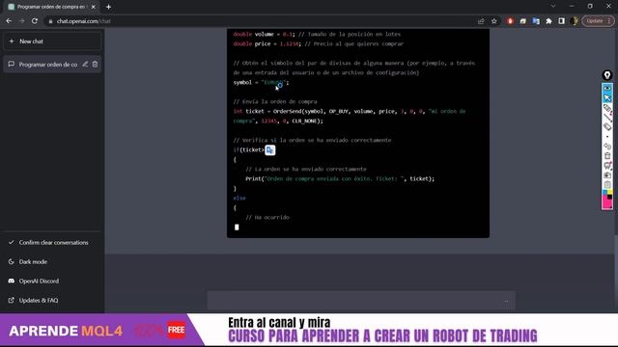
Task: Click the address bar showing chat.openai.com/chat
Action: (260, 21)
